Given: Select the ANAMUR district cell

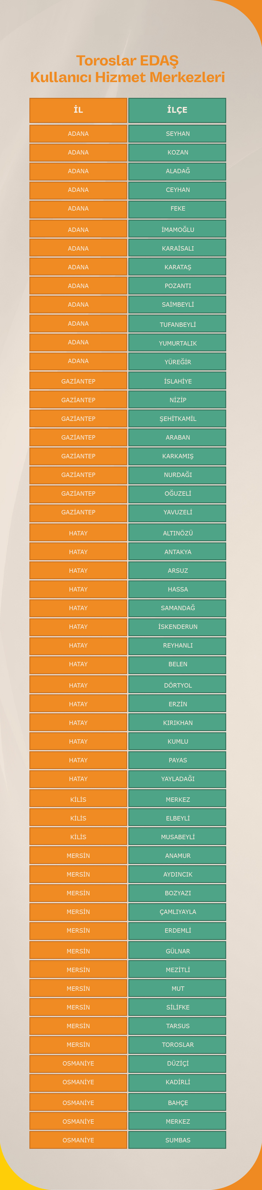Looking at the screenshot, I should [x=177, y=856].
